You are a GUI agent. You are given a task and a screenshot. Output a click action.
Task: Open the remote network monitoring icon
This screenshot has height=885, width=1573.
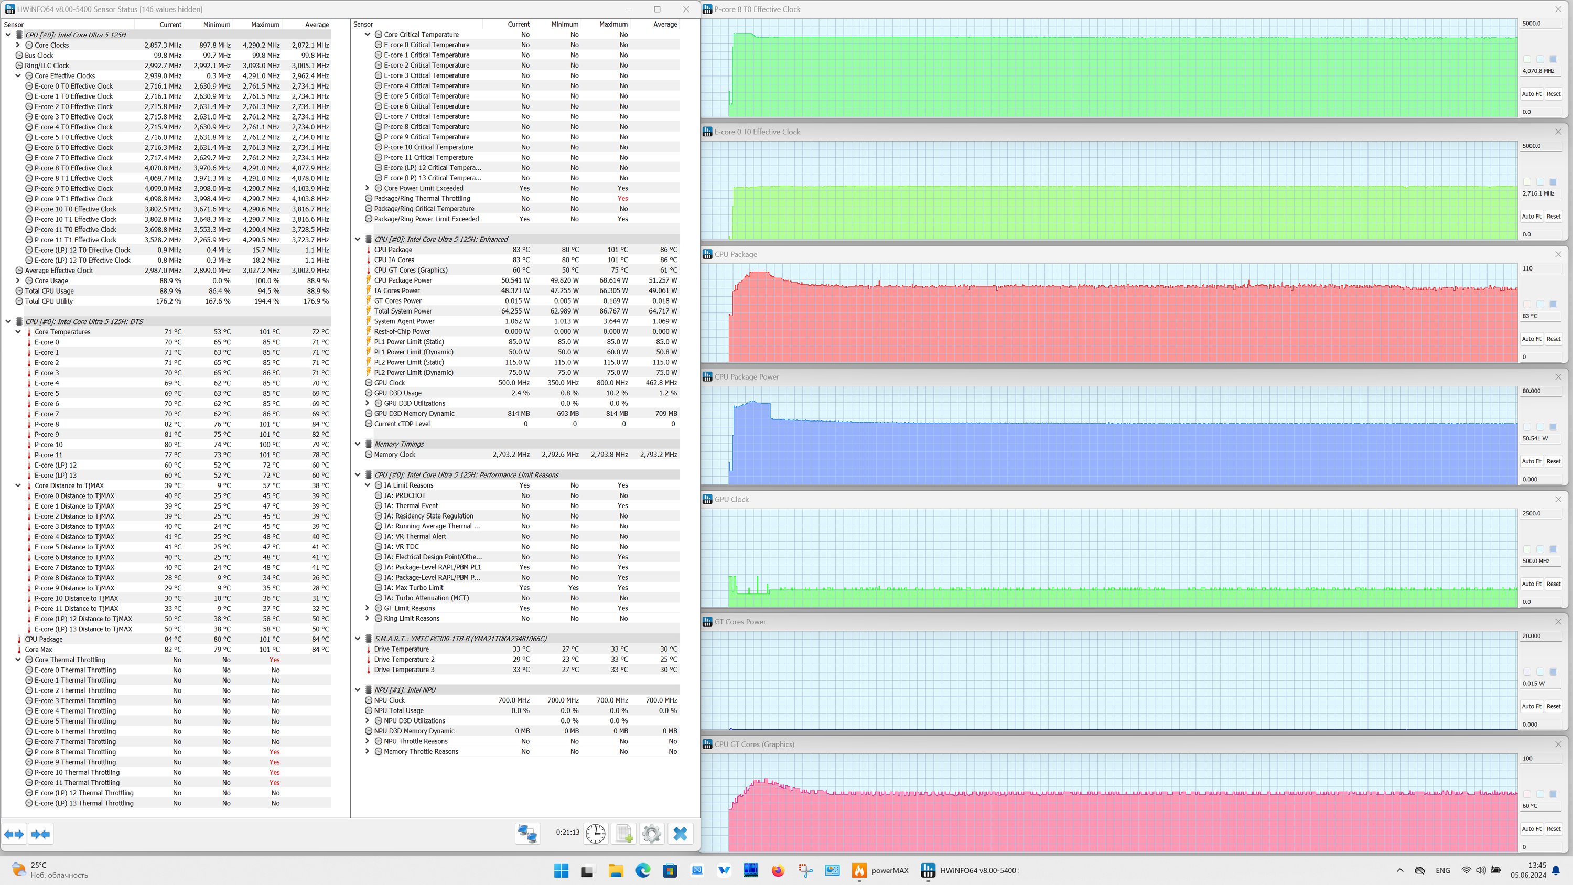527,834
